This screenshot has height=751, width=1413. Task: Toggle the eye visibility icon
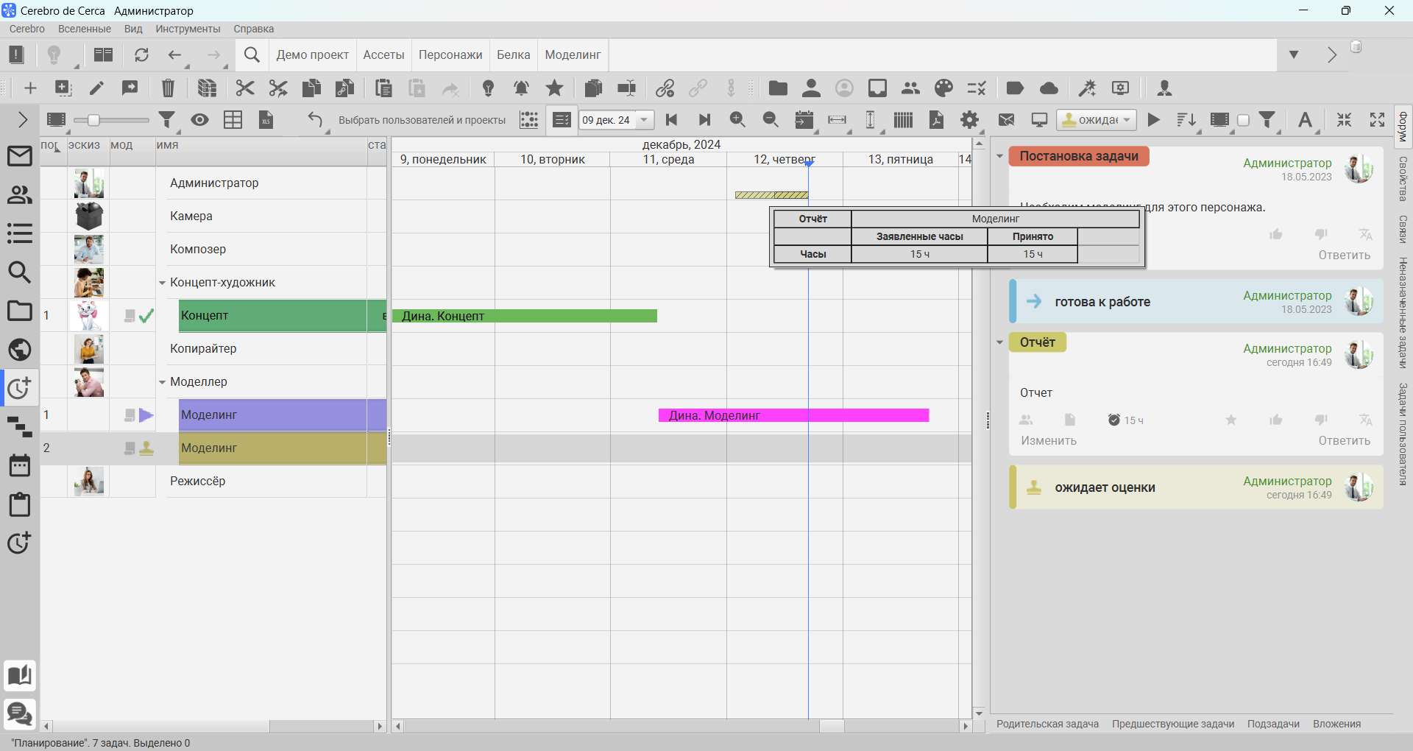[200, 120]
